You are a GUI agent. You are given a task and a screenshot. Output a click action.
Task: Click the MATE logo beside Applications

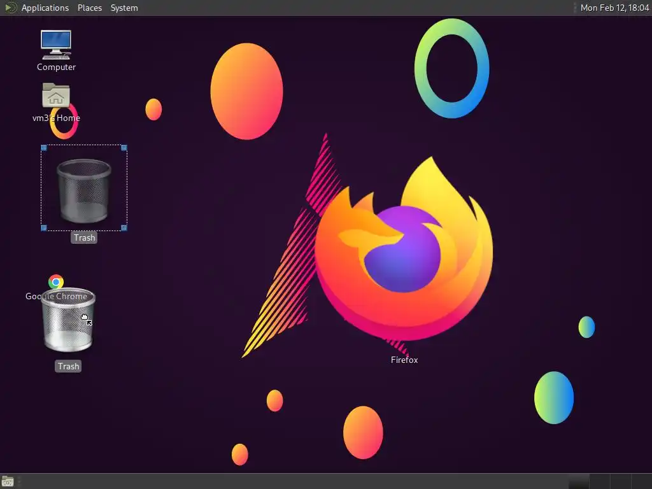pos(10,8)
